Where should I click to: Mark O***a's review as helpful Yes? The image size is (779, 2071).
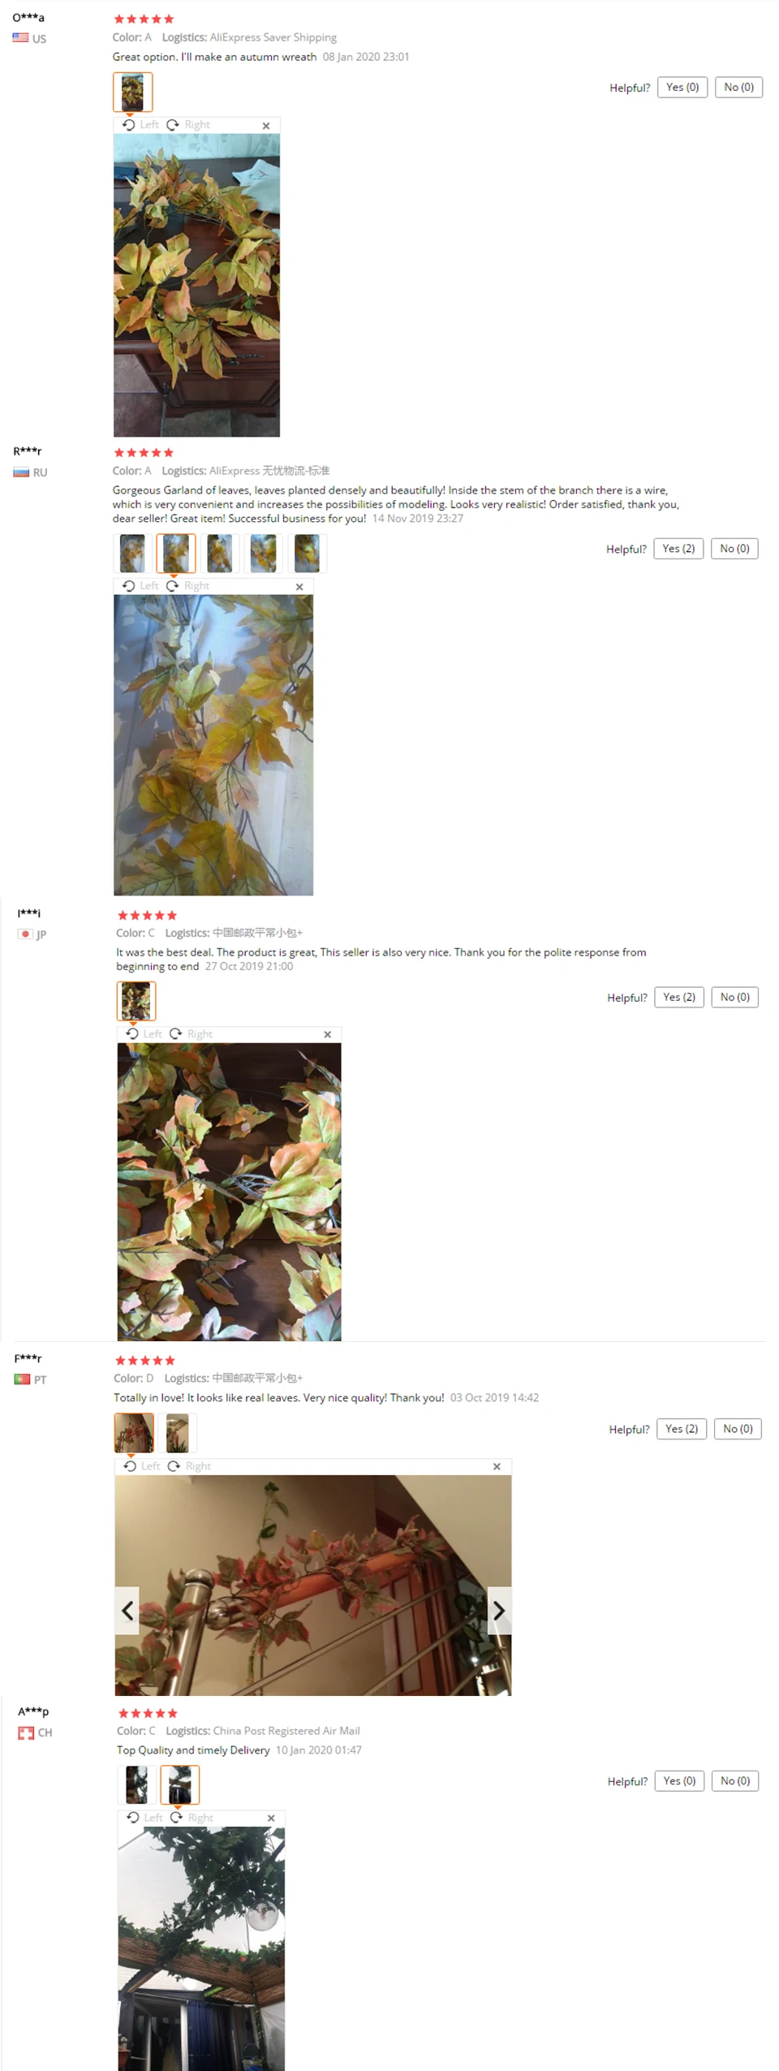coord(682,88)
